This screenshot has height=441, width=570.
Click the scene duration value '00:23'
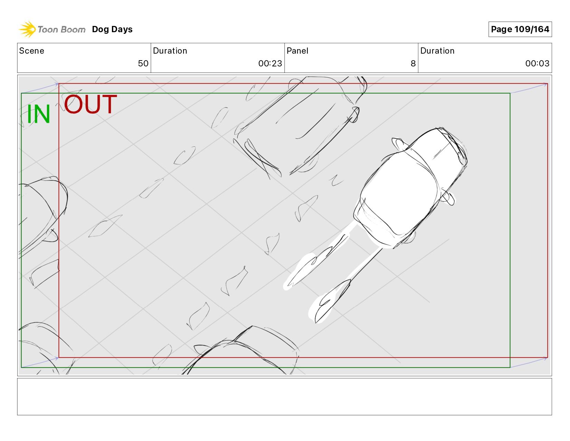[270, 64]
